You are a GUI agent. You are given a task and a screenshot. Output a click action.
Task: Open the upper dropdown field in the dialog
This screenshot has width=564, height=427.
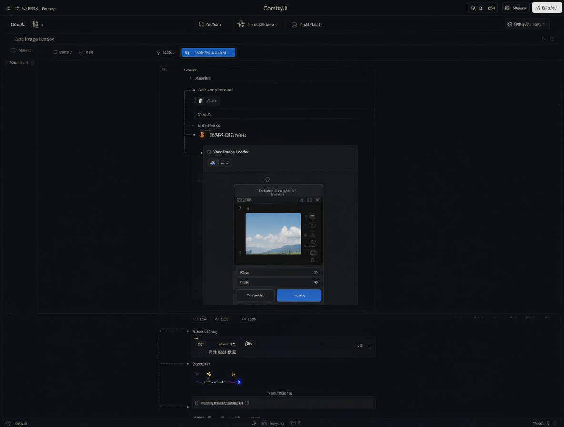pyautogui.click(x=278, y=272)
